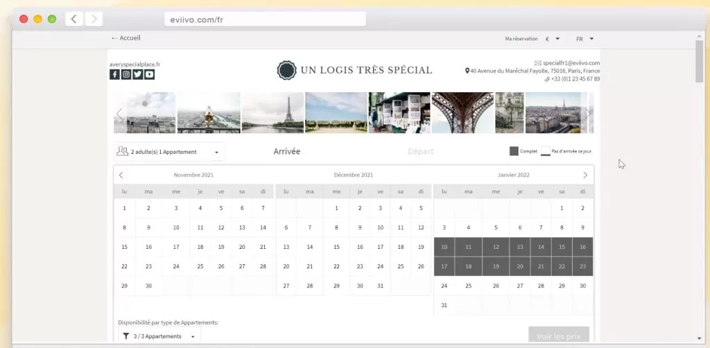This screenshot has height=348, width=710.
Task: Select January 24 in the calendar
Action: [x=444, y=286]
